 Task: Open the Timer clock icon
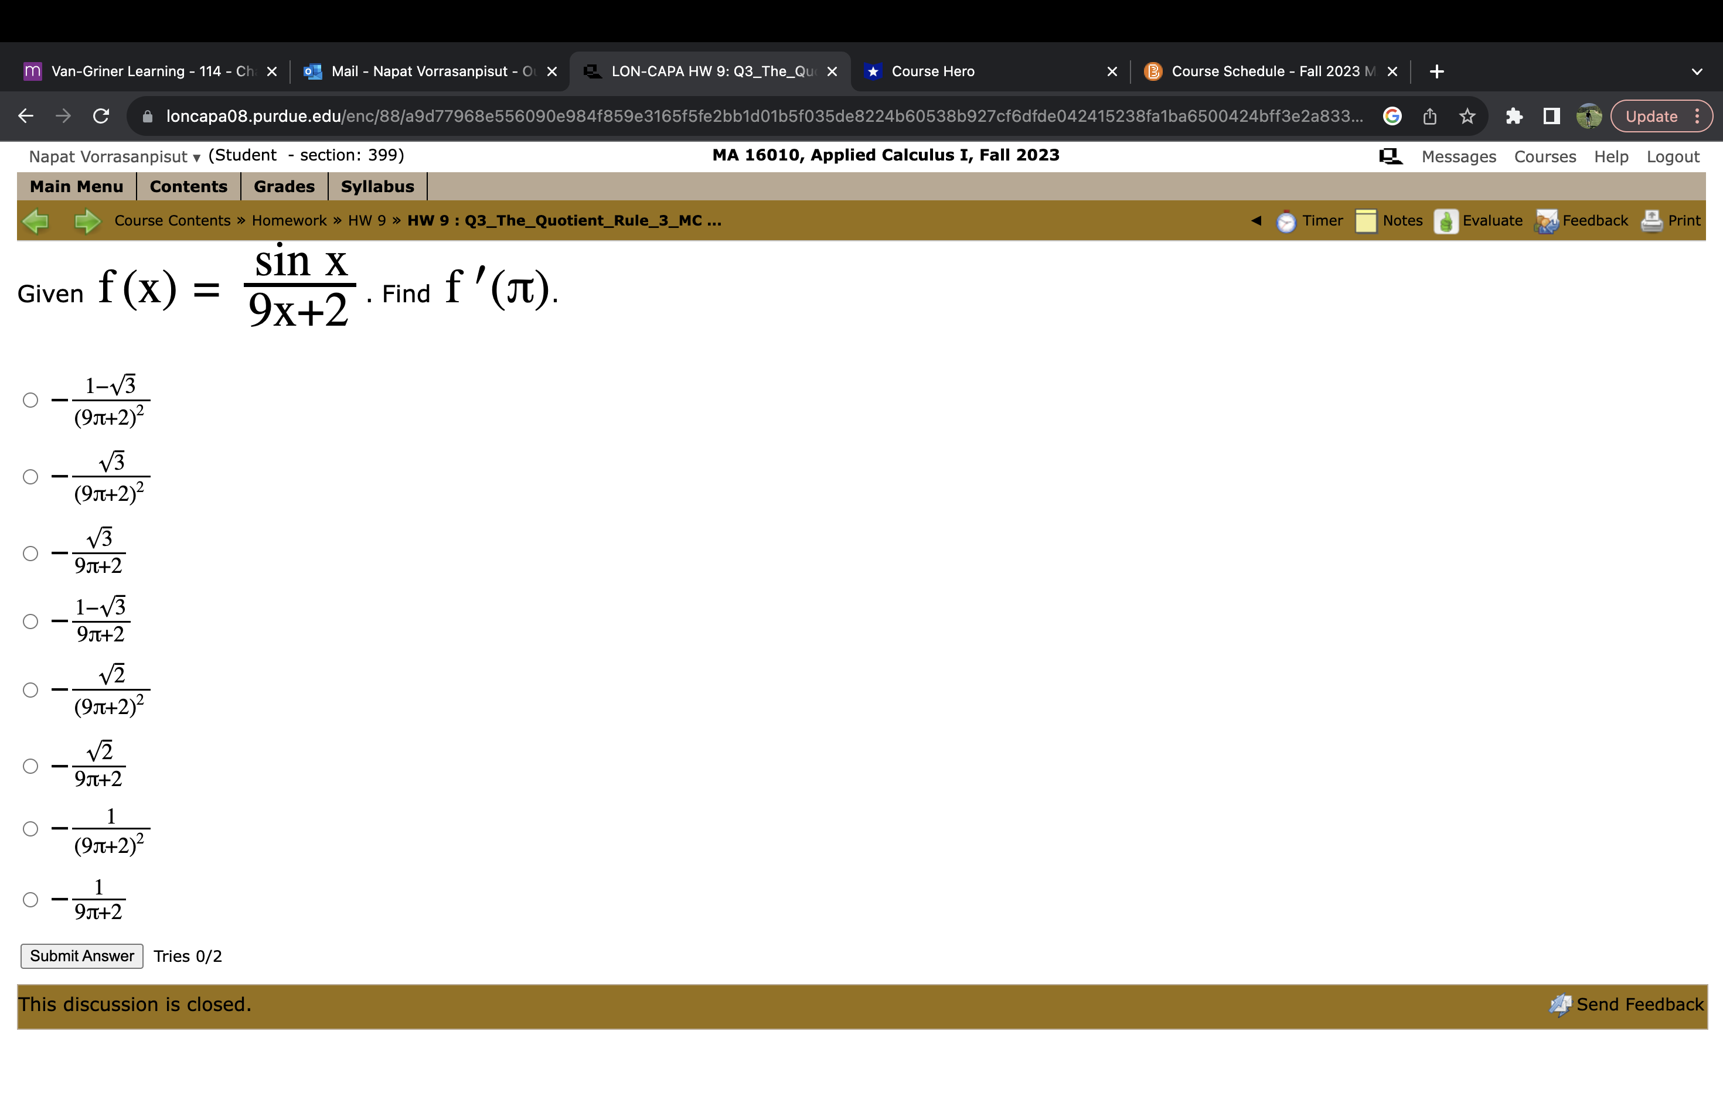(x=1286, y=221)
